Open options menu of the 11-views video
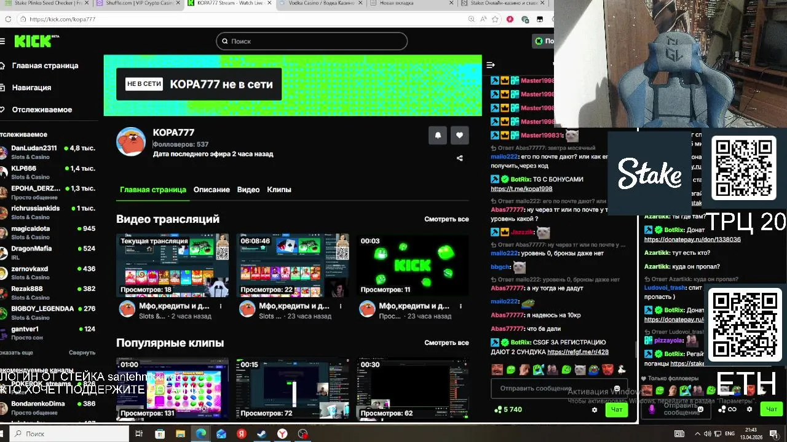 (x=461, y=306)
